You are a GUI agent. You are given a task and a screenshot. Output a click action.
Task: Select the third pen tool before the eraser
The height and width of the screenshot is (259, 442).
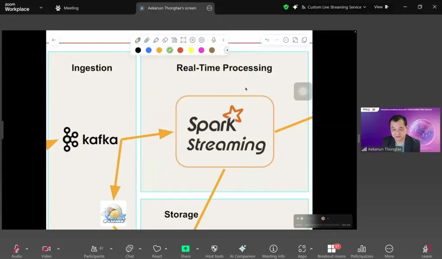click(156, 40)
